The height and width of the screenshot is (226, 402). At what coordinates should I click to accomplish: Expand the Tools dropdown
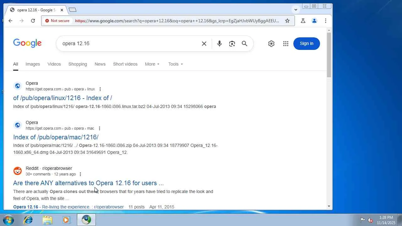click(x=176, y=64)
